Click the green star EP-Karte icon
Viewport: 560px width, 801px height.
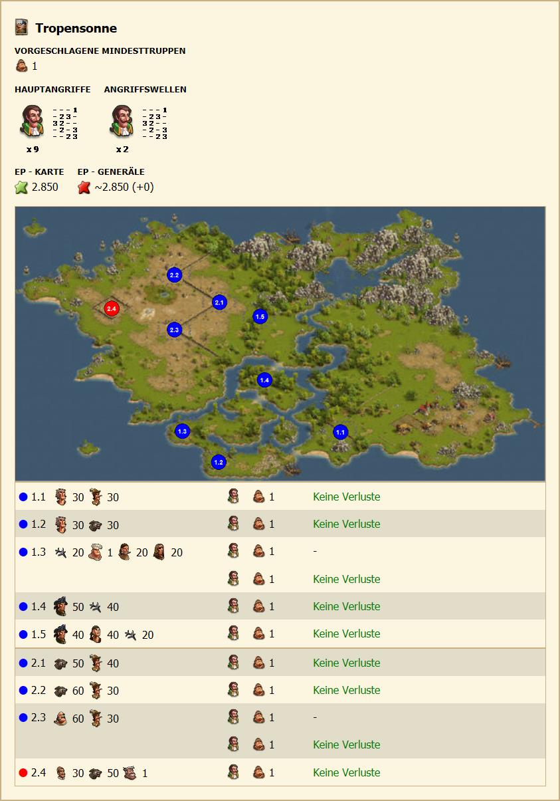pos(21,187)
